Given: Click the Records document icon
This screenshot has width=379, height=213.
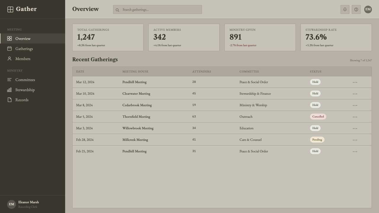Looking at the screenshot, I should pos(9,100).
